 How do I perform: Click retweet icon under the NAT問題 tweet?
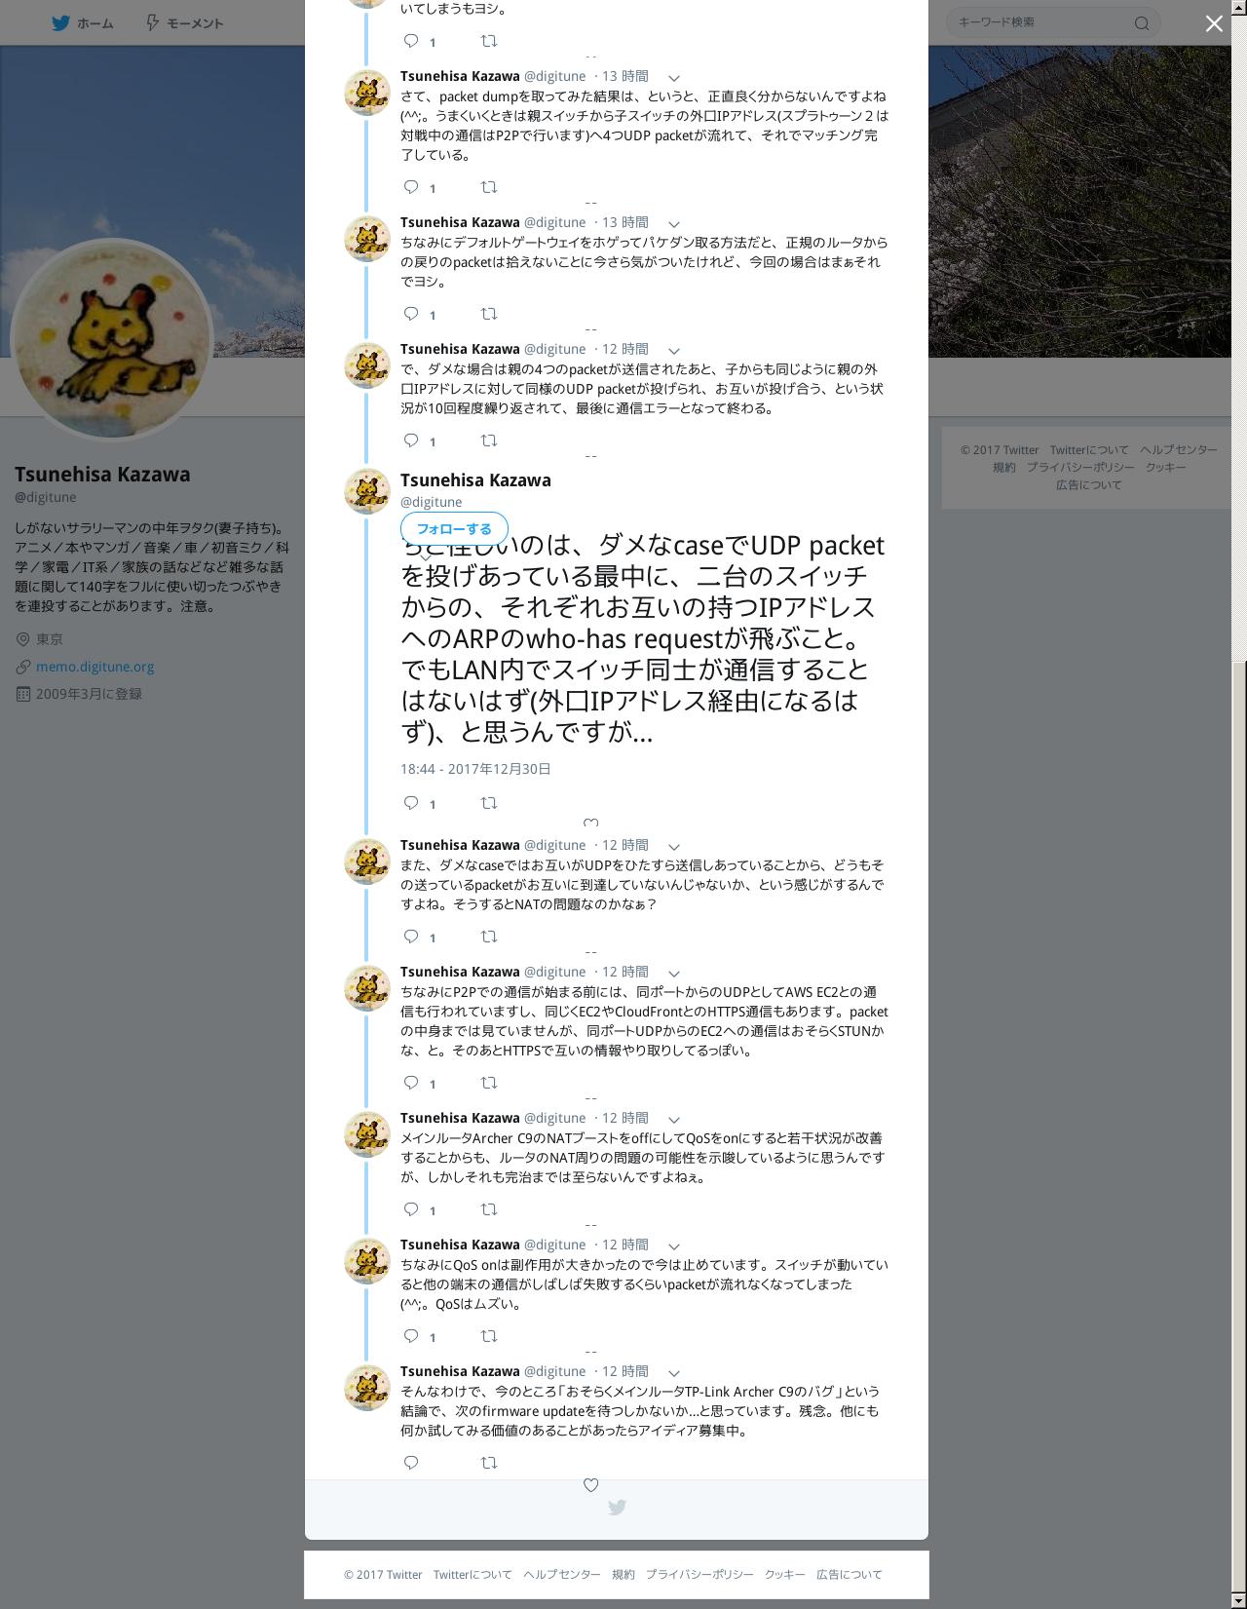point(489,937)
